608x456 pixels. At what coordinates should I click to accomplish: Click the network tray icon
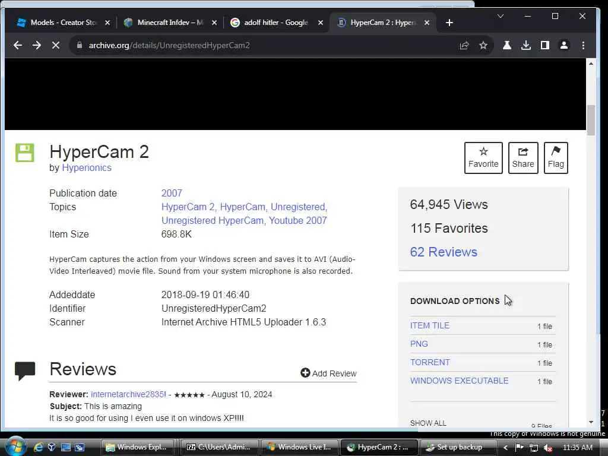tap(534, 448)
